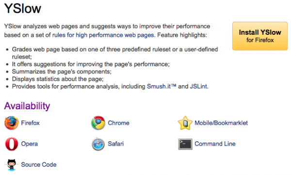Viewport: 291px width, 175px height.
Task: Click the Safari compass icon
Action: coord(98,144)
